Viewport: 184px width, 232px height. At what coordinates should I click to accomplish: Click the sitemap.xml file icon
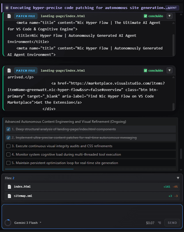(9, 196)
